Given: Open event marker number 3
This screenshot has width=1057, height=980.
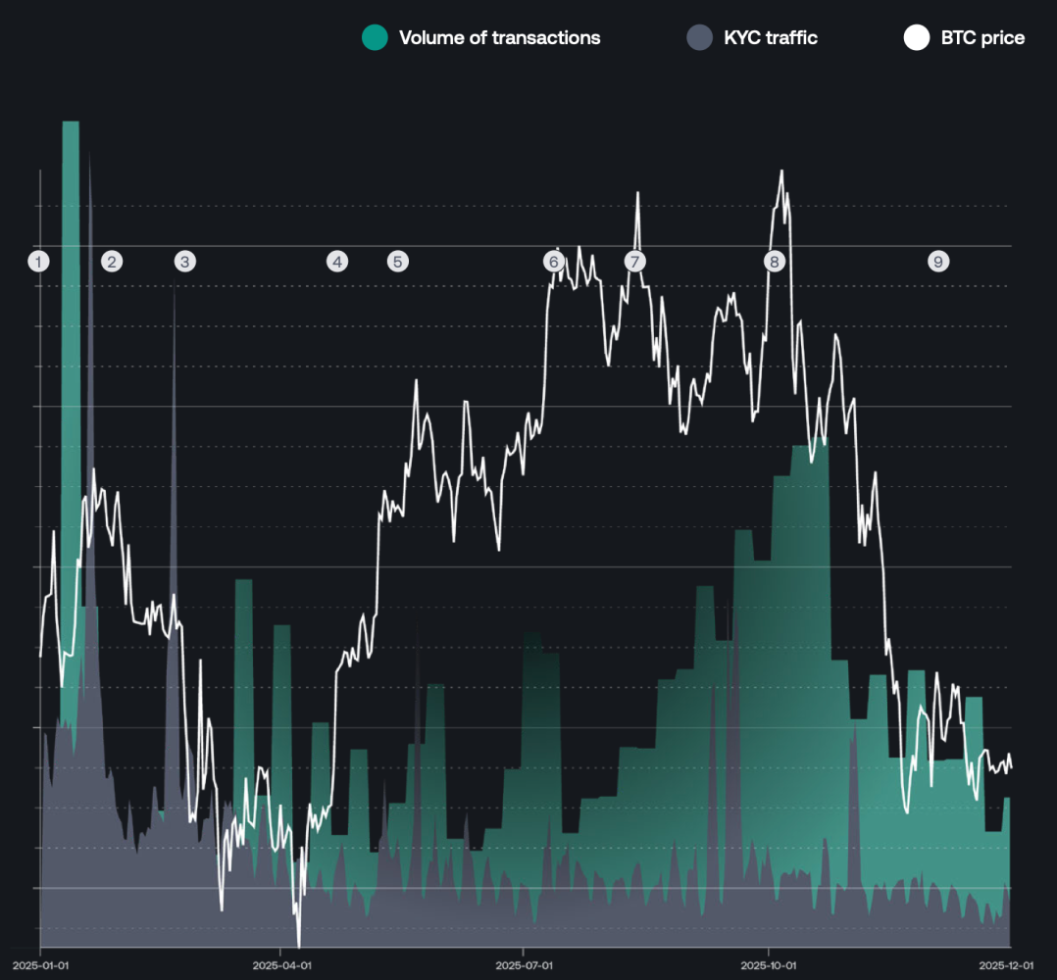Looking at the screenshot, I should click(185, 262).
